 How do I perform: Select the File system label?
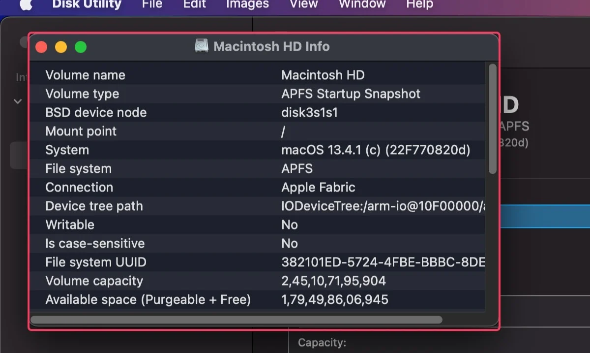(78, 169)
